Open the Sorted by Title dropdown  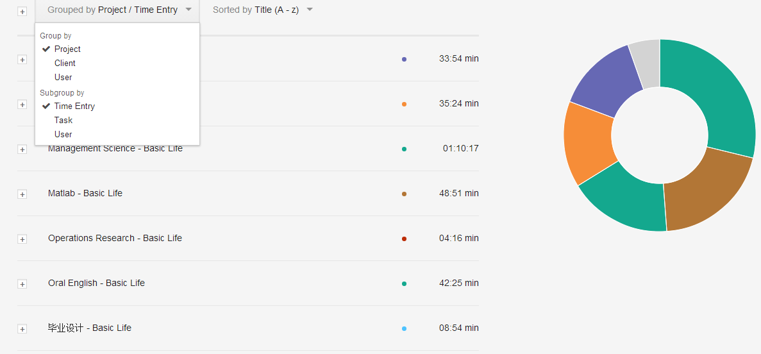pos(262,10)
